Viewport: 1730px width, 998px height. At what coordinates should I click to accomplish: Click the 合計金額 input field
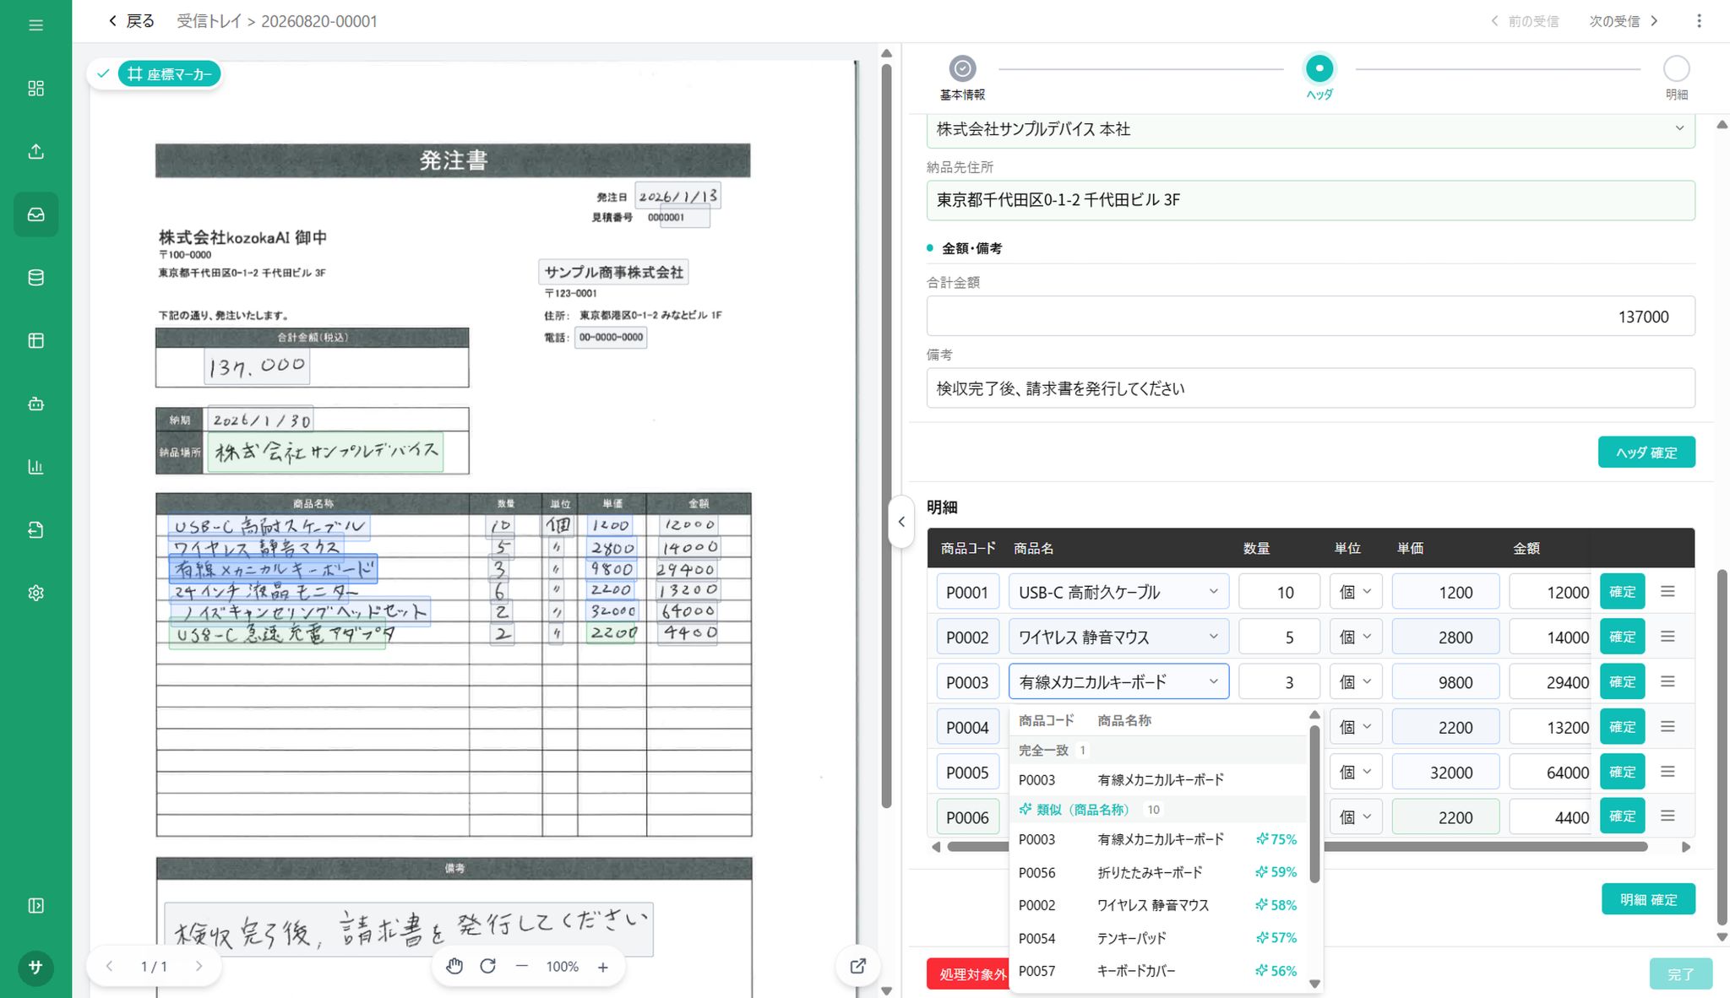pyautogui.click(x=1310, y=316)
